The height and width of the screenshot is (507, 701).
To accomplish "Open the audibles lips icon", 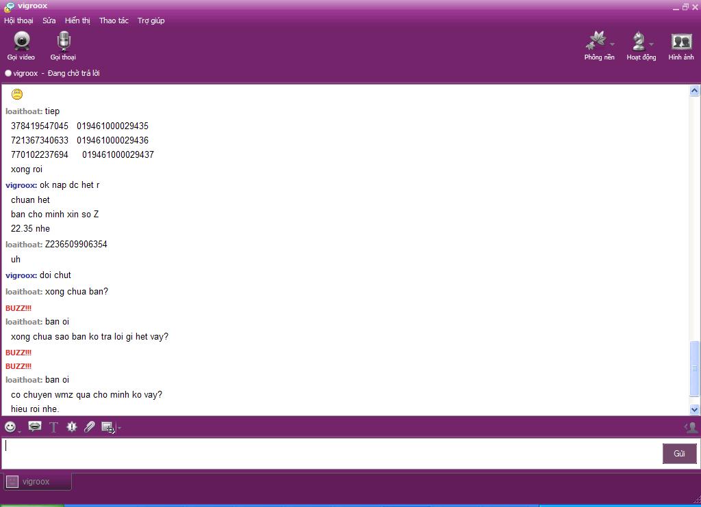I will pos(34,426).
